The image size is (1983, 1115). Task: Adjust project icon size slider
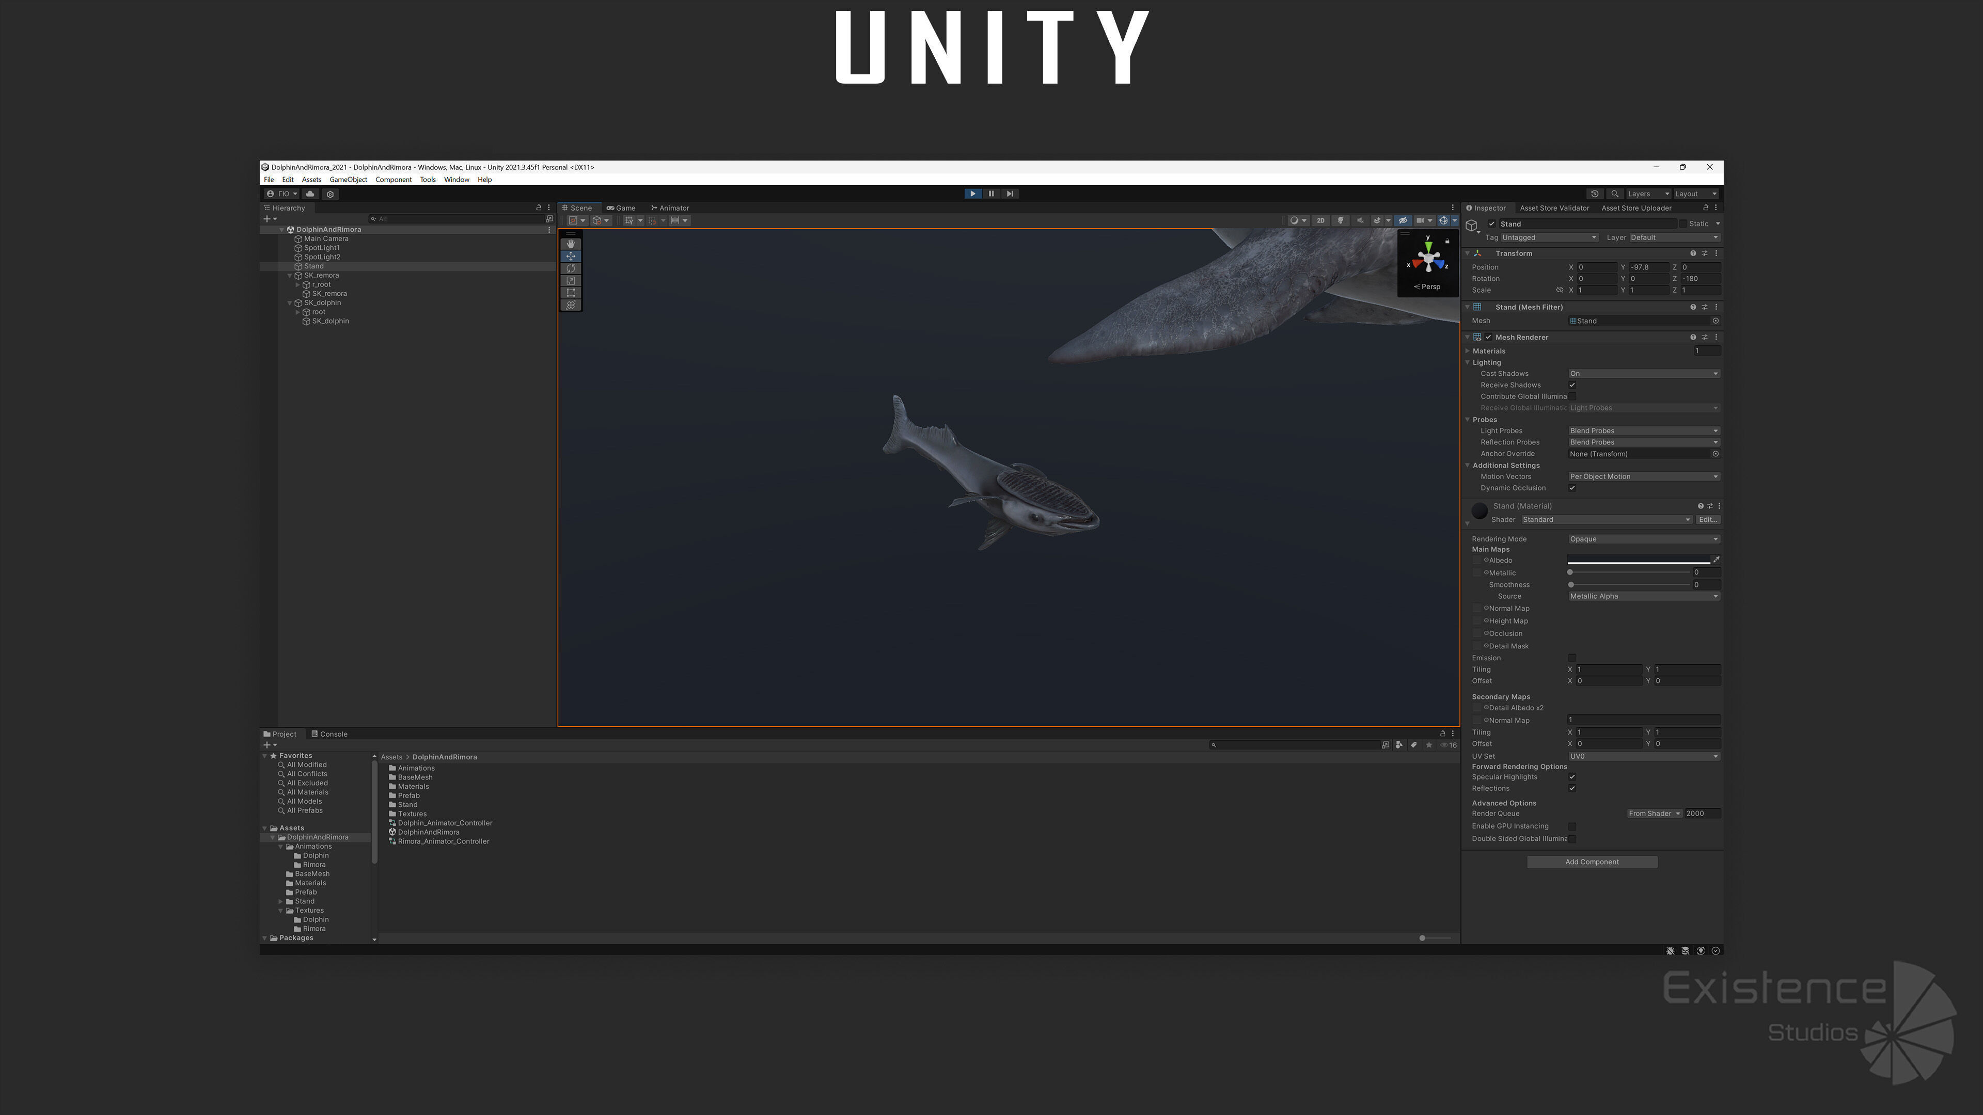(x=1435, y=938)
